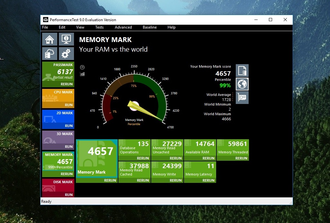330x223 pixels.
Task: Switch to the distribution chart view icon
Action: [82, 74]
